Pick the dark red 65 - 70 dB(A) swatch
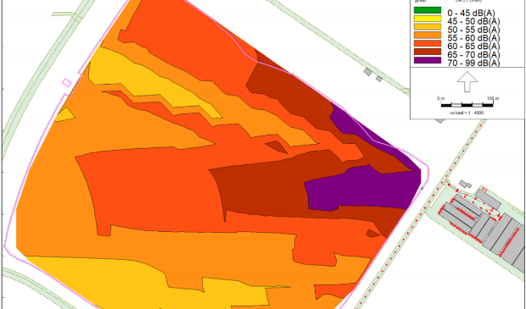This screenshot has width=526, height=309. 428,52
